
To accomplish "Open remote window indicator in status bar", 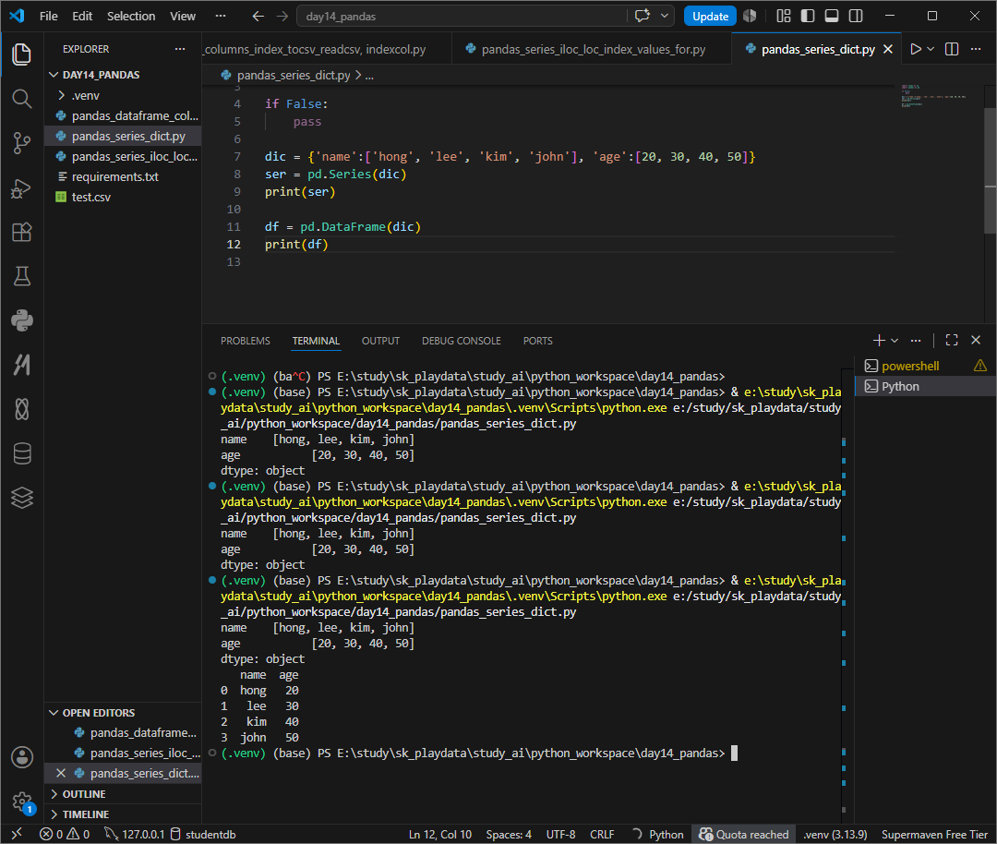I will coord(18,834).
